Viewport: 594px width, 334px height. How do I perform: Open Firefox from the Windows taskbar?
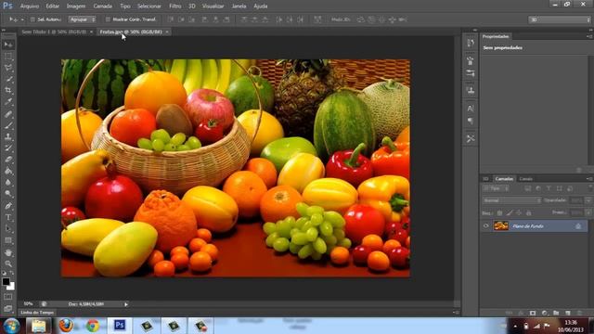tap(66, 326)
